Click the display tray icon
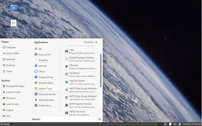 [175, 124]
